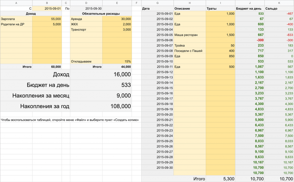Select column header A
The image size is (294, 182).
click(x=16, y=3)
